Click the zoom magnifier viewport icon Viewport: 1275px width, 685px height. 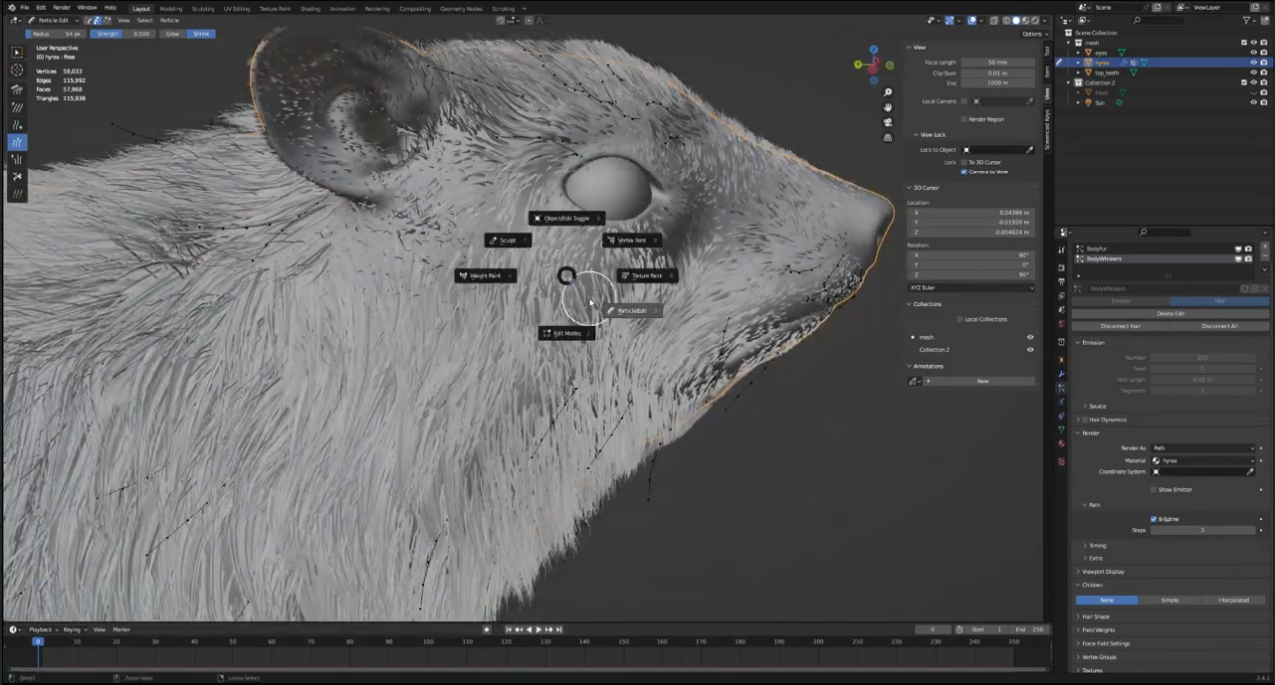[x=888, y=93]
